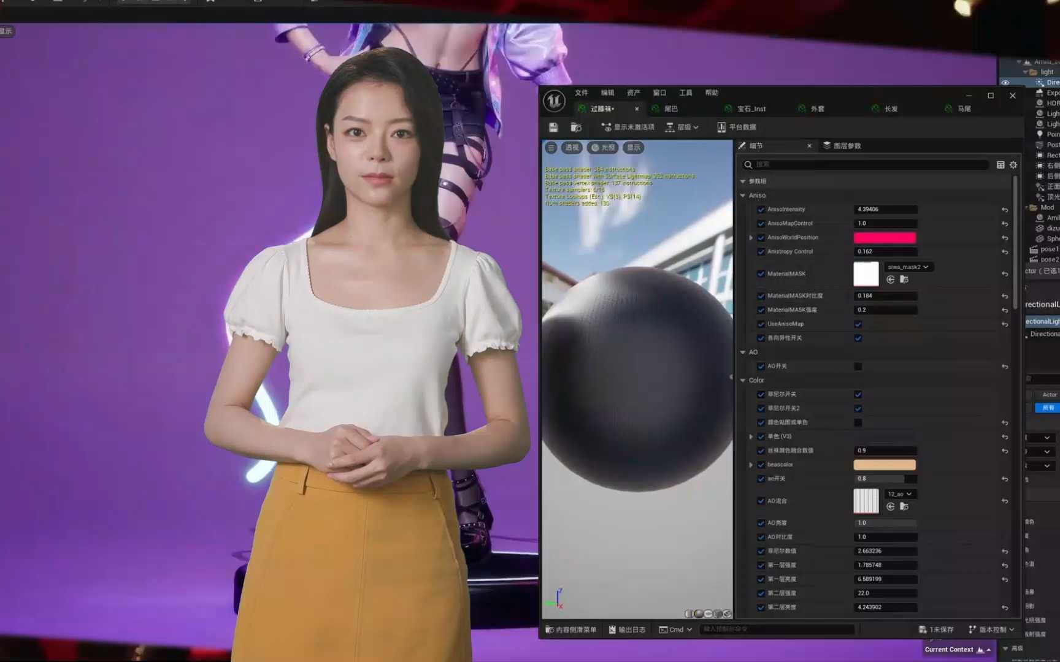
Task: Close the 过膝袜 material tab
Action: 637,109
